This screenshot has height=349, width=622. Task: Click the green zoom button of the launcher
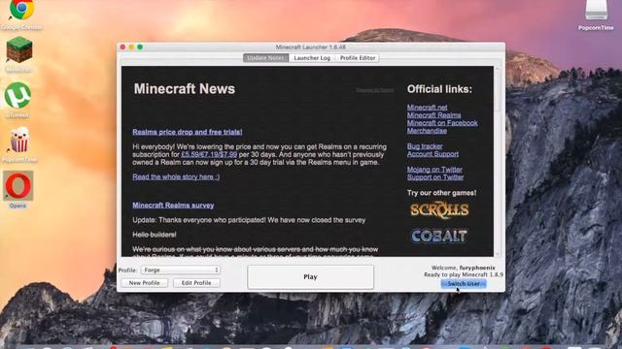(x=140, y=48)
